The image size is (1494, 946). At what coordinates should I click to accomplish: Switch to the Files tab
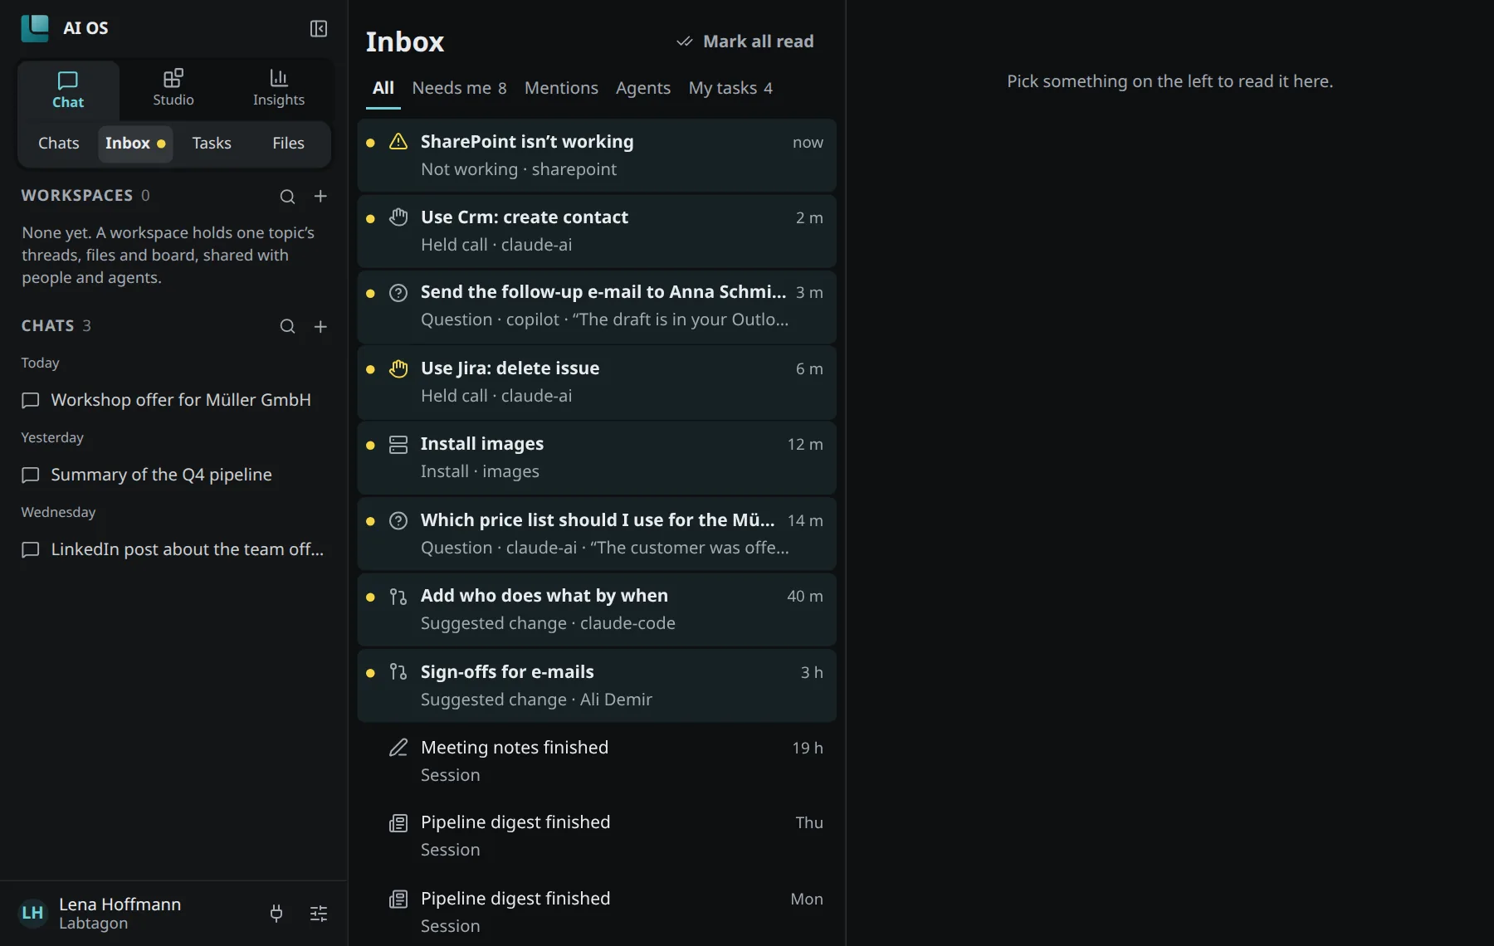[288, 144]
